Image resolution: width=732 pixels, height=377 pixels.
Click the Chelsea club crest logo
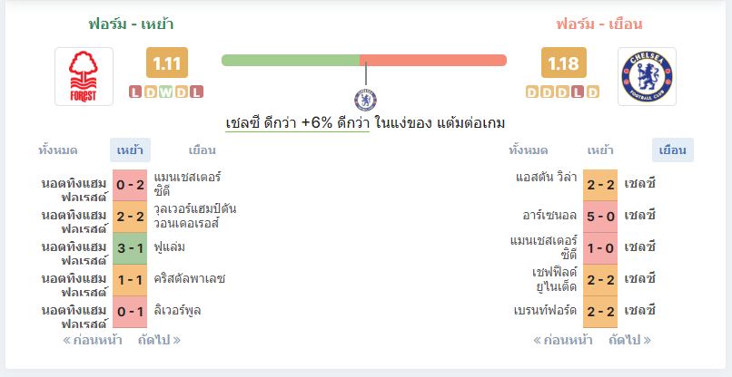[x=647, y=76]
